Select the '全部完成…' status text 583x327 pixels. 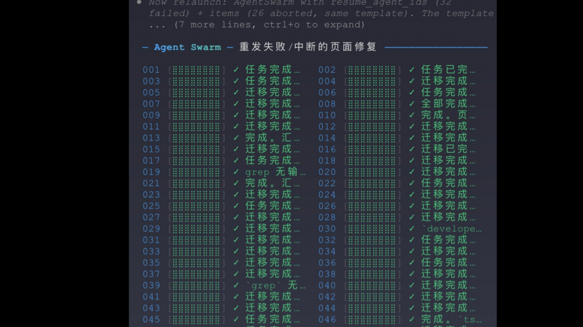[448, 104]
